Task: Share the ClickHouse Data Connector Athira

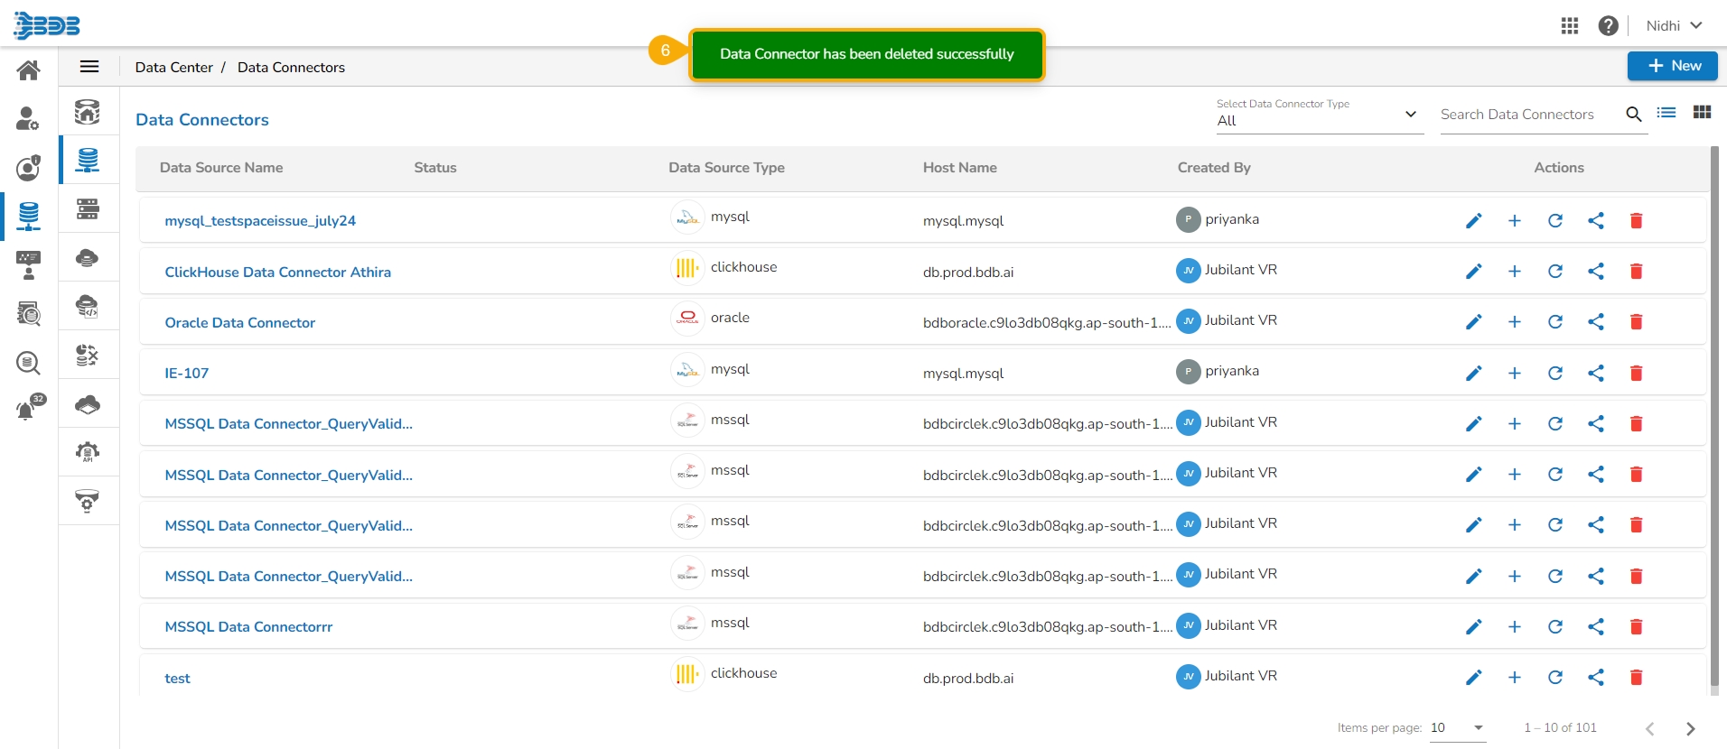Action: point(1596,272)
